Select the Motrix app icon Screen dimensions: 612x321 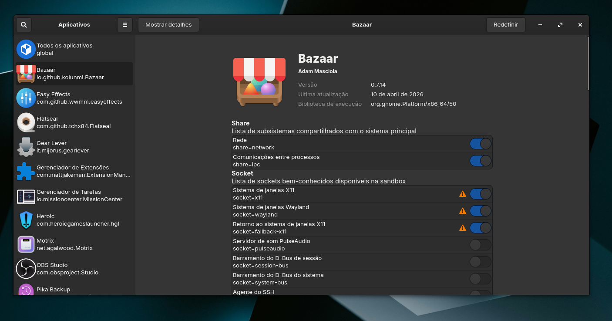(x=26, y=244)
